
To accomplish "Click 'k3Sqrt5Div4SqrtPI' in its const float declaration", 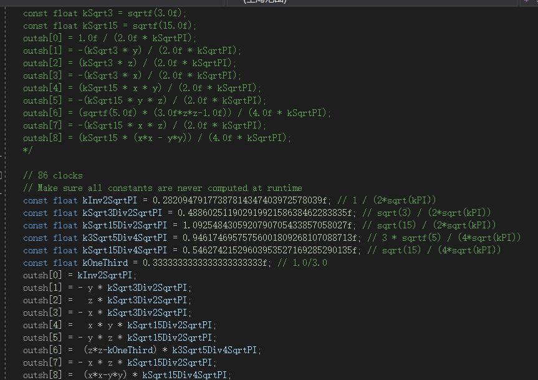I will coord(125,238).
